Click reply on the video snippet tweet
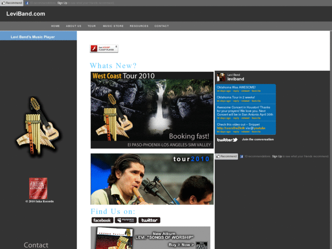 pyautogui.click(x=236, y=132)
